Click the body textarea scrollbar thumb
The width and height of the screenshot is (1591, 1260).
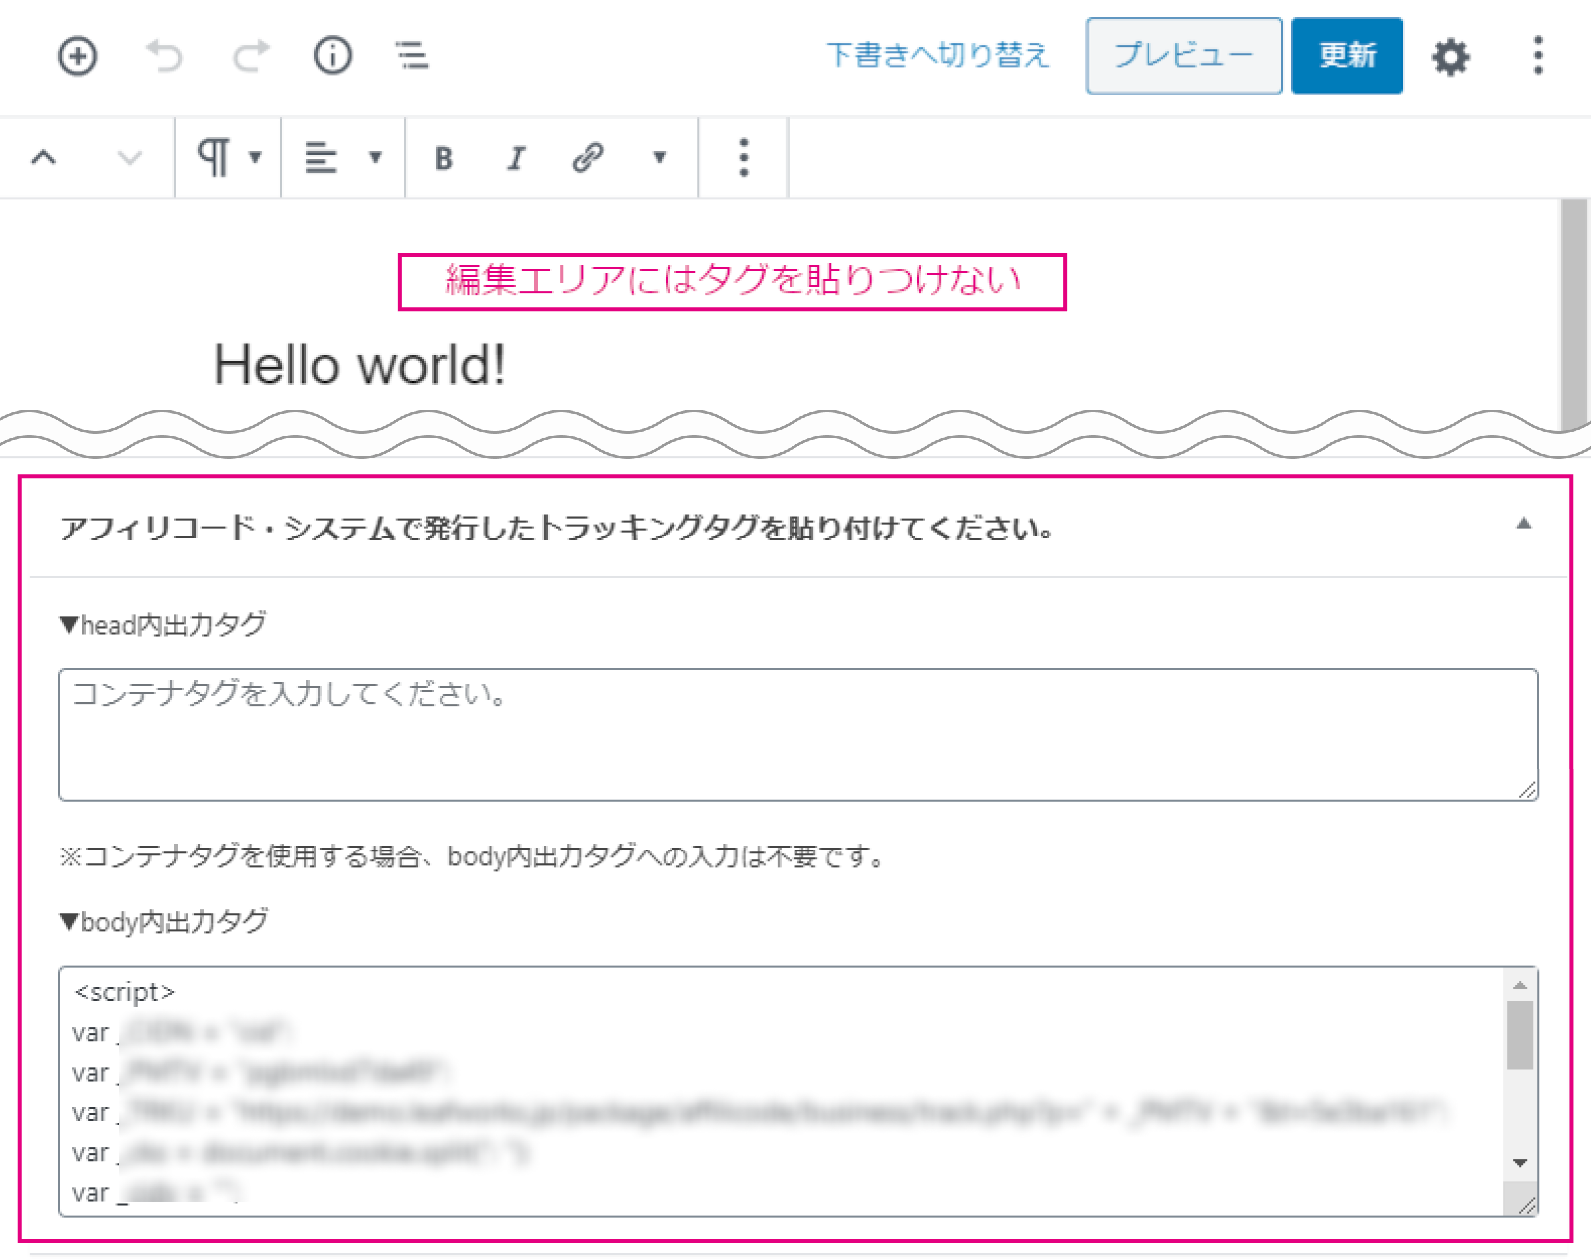(x=1520, y=1035)
